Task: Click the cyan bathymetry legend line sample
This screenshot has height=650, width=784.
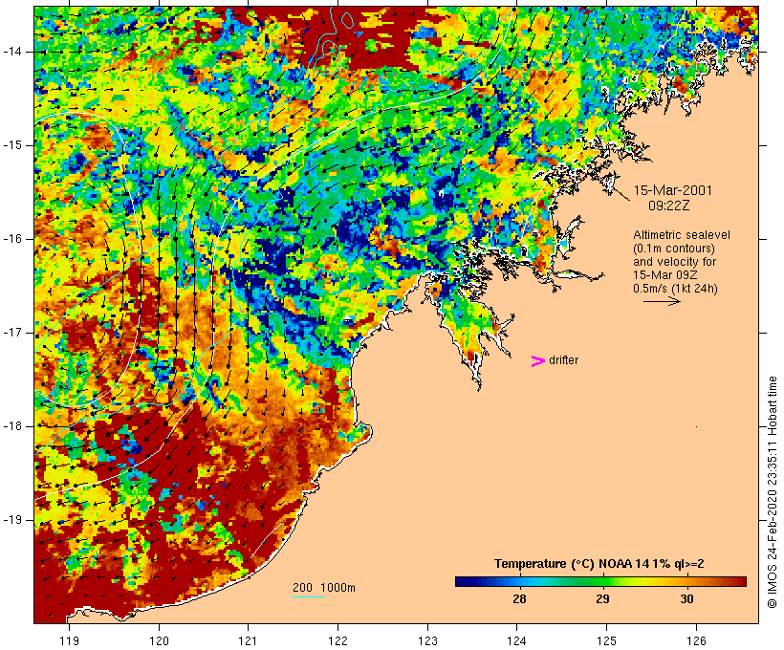Action: 309,596
